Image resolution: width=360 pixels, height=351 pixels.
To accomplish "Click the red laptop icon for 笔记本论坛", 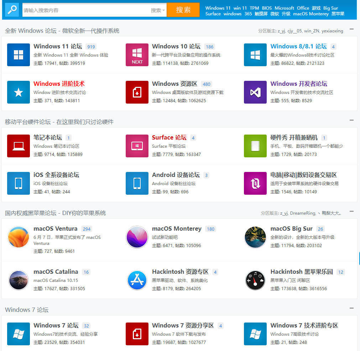I will [x=19, y=146].
